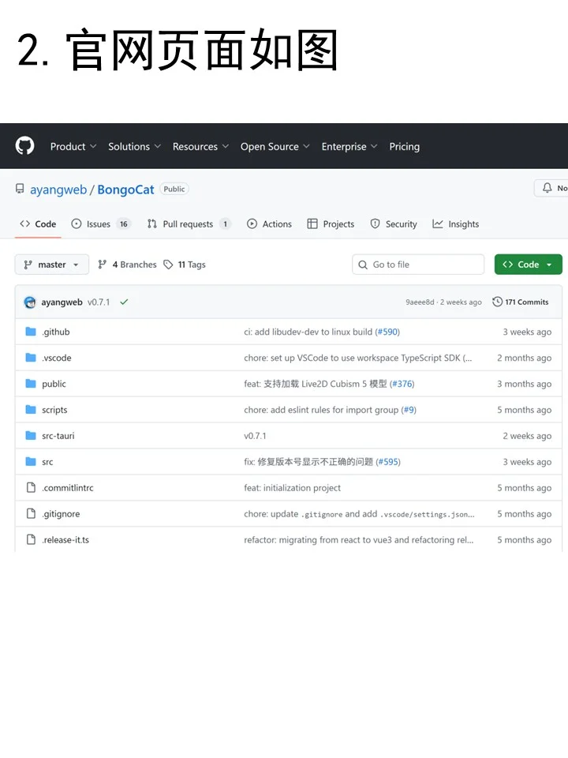Click the magnifier icon in Go to file
568x758 pixels.
click(x=363, y=265)
